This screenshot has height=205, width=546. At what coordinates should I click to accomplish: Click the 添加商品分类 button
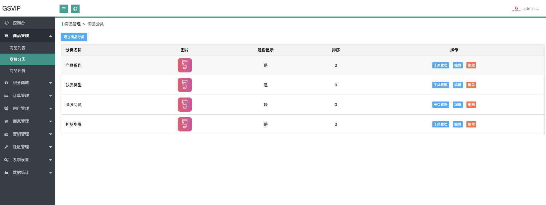pyautogui.click(x=74, y=37)
